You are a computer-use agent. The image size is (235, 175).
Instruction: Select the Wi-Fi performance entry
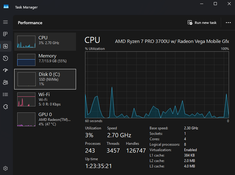pos(45,99)
